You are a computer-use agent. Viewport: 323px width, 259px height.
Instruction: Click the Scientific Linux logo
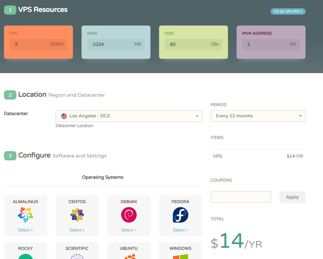(x=77, y=256)
